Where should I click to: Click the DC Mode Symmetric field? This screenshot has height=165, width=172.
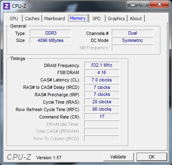tap(132, 40)
